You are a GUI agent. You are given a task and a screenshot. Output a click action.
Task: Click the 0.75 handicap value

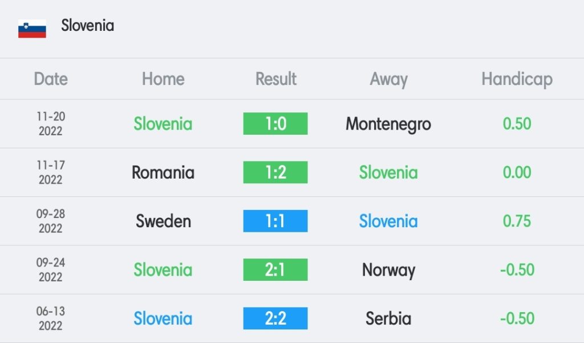pos(517,221)
